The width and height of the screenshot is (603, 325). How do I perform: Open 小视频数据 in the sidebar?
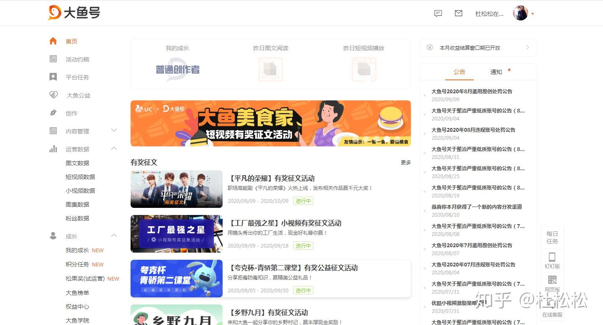(80, 191)
